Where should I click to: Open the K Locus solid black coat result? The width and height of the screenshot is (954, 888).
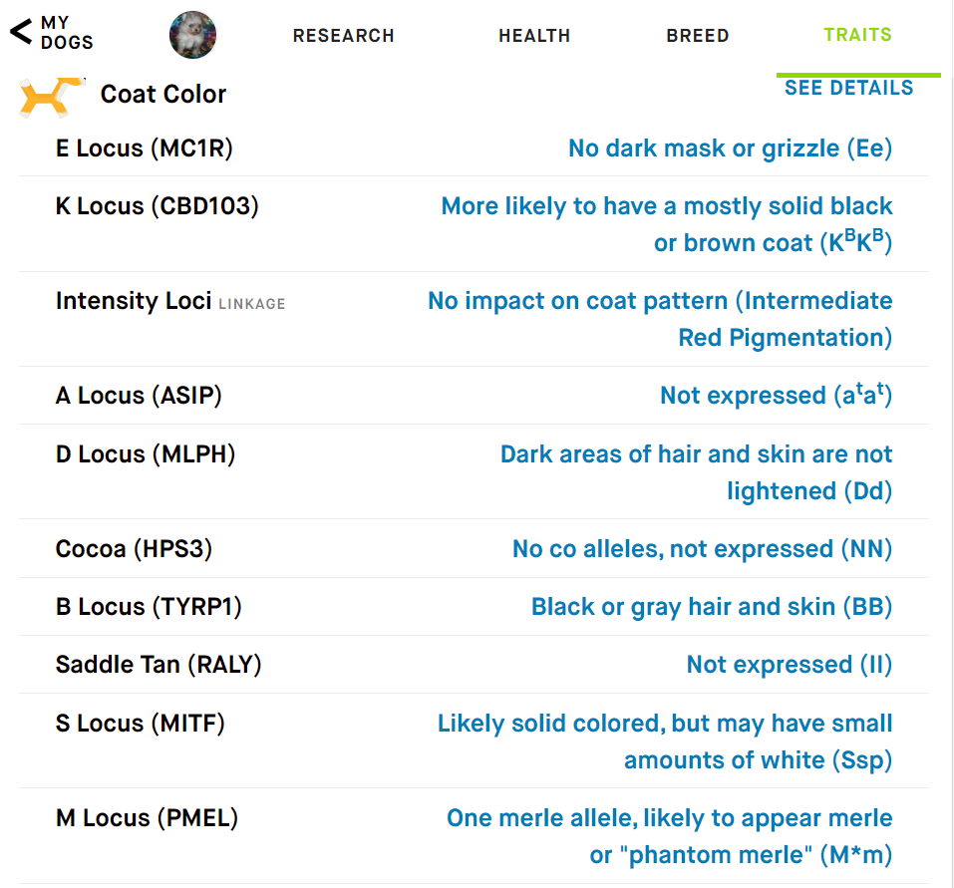point(666,224)
